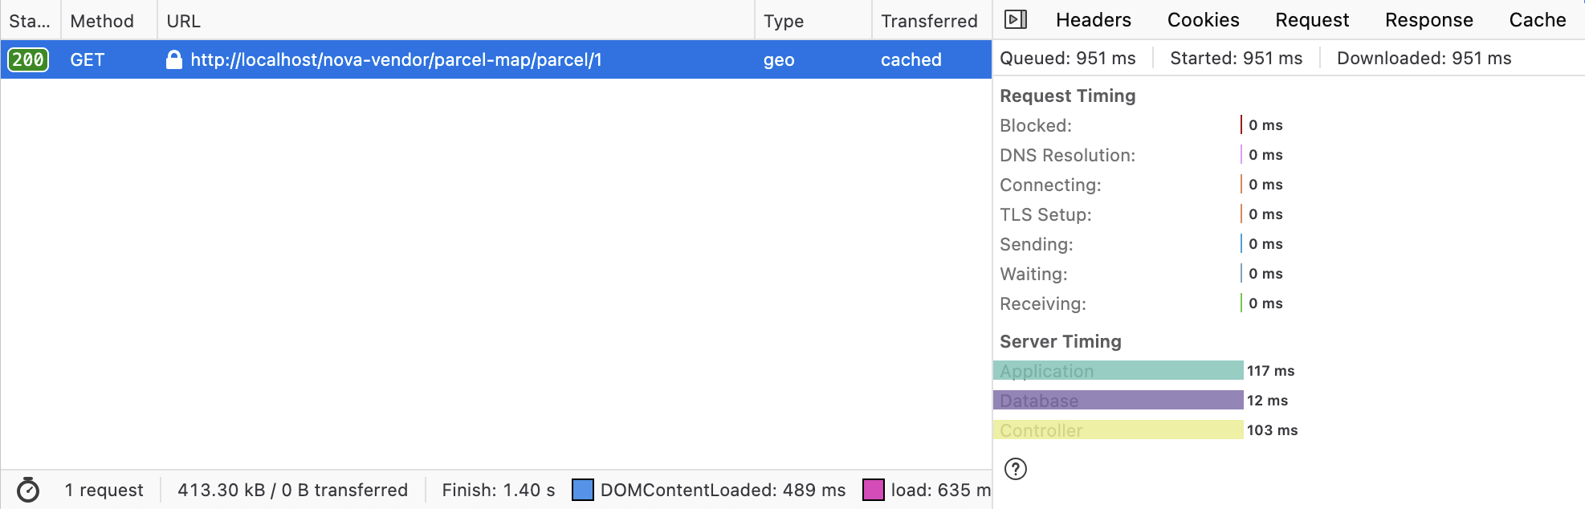Click the 200 status code badge
This screenshot has width=1585, height=509.
click(28, 59)
